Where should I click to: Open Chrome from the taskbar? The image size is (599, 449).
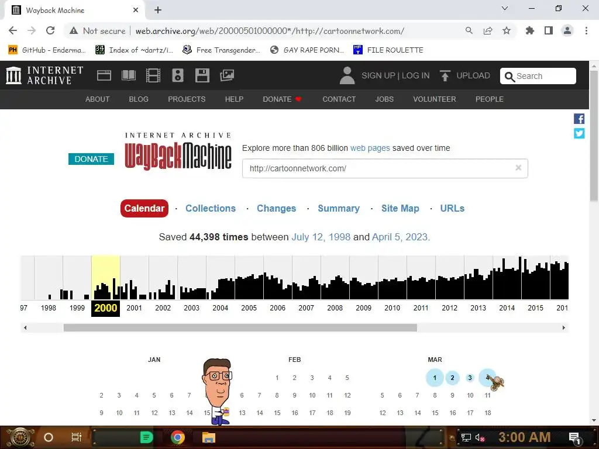click(178, 437)
